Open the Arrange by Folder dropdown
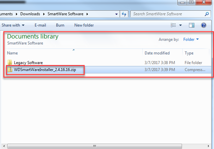The width and height of the screenshot is (214, 149). point(191,39)
